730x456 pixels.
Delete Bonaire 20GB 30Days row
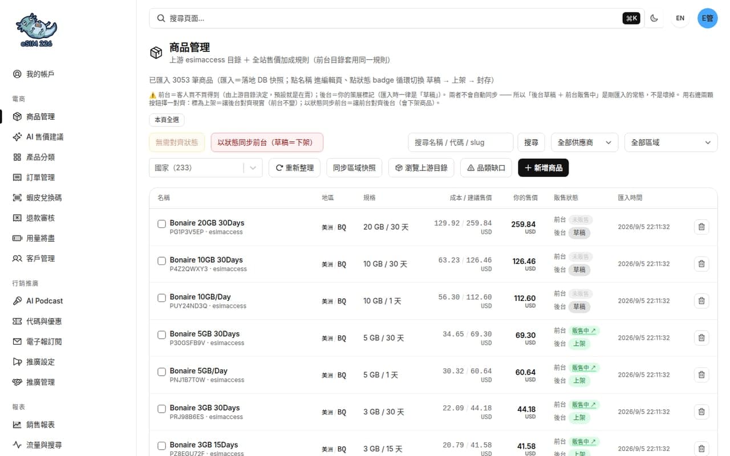pyautogui.click(x=701, y=227)
